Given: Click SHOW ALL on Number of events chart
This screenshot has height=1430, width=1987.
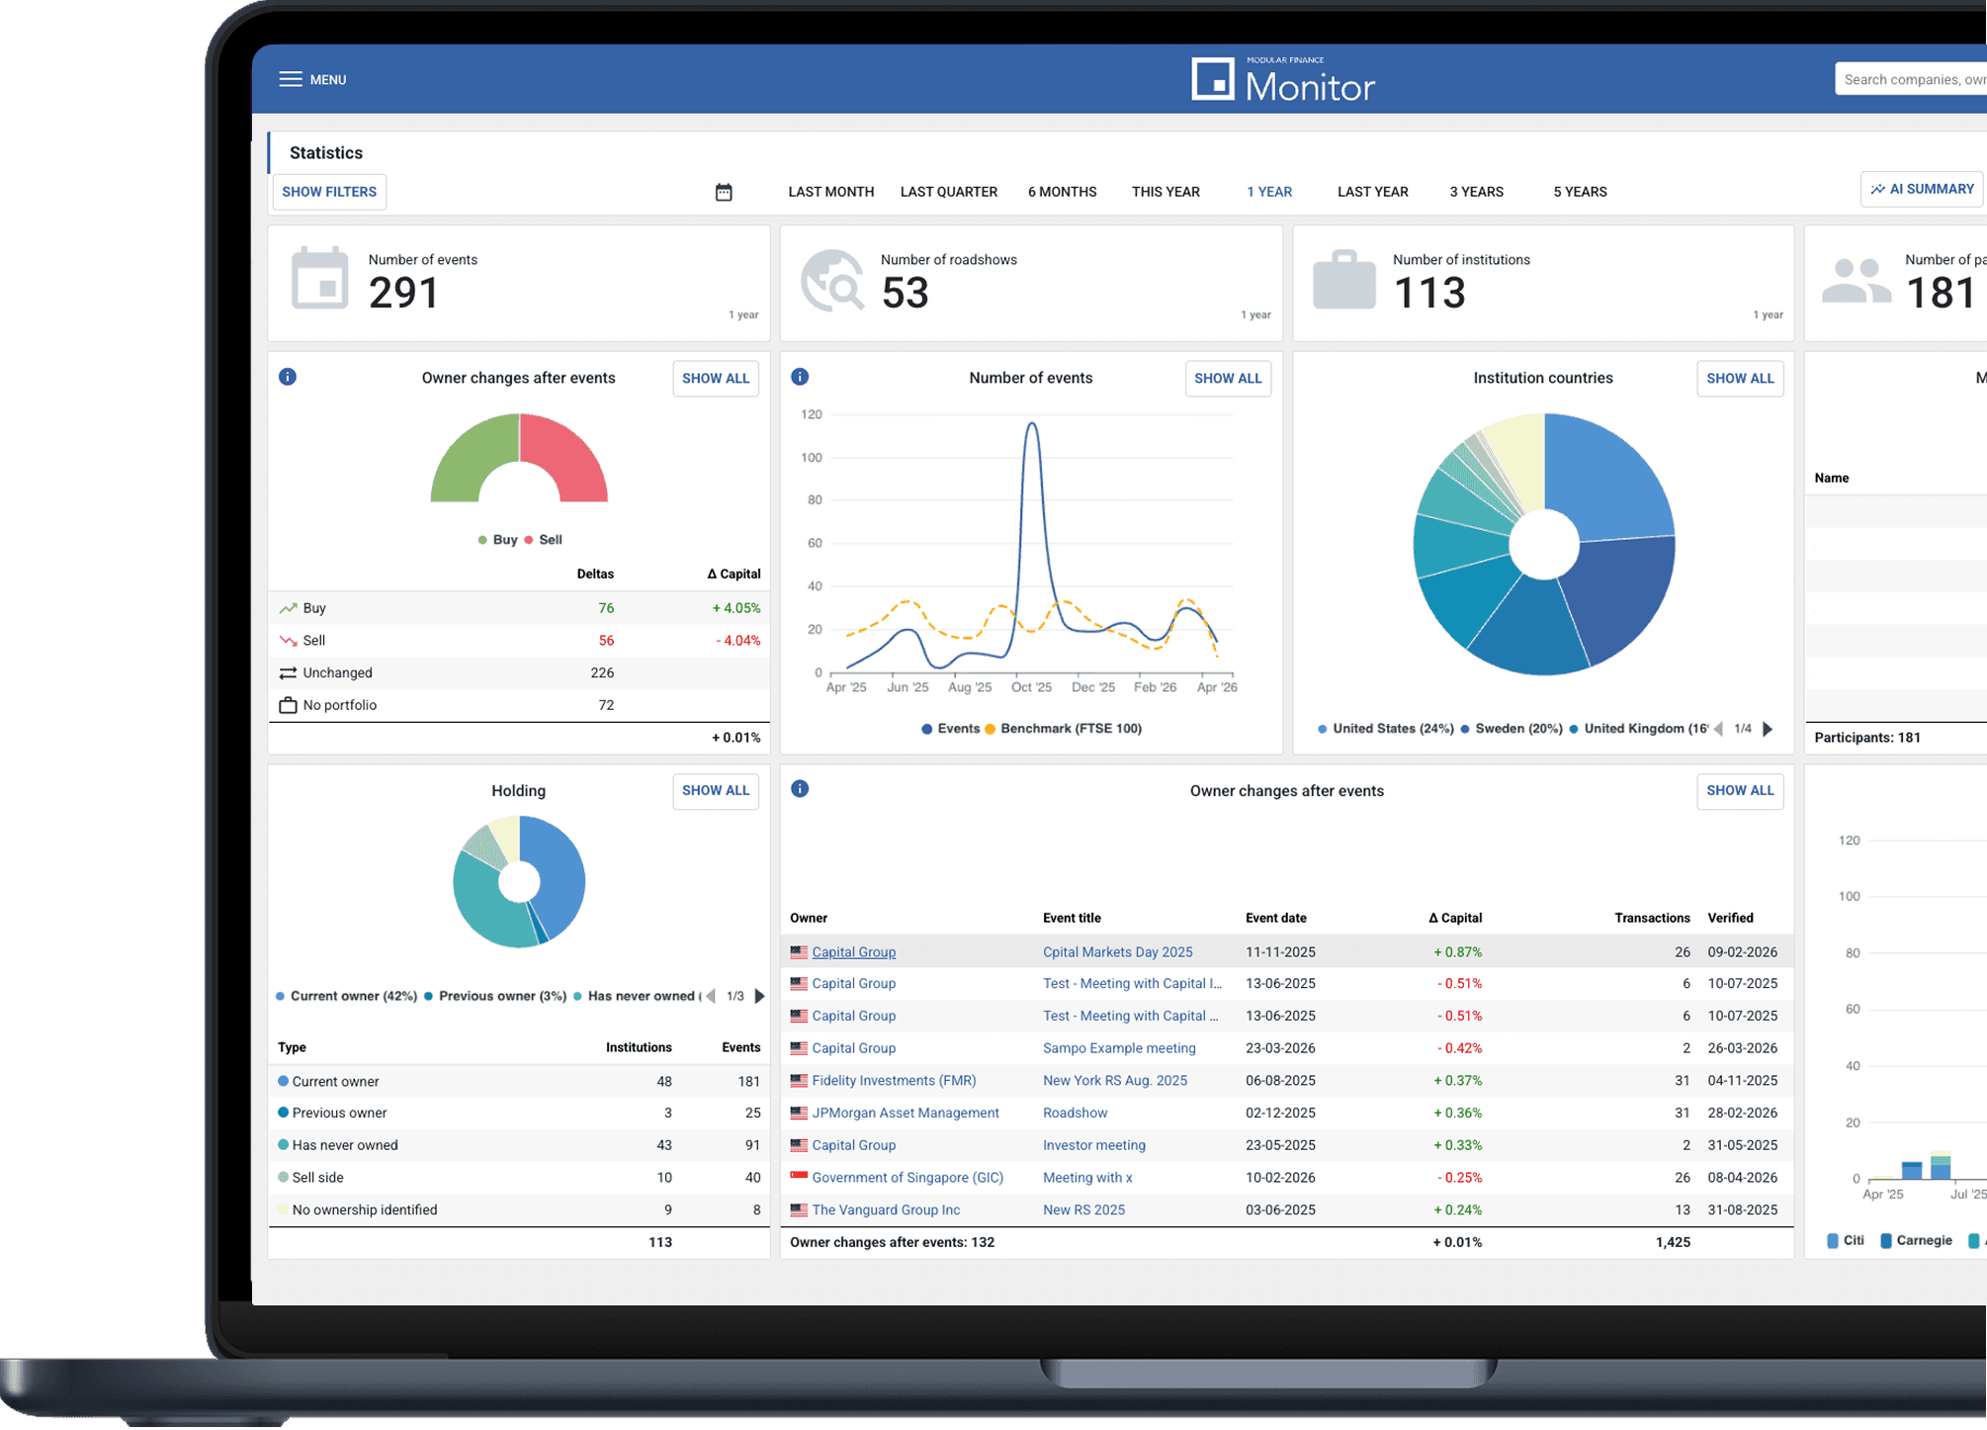Looking at the screenshot, I should pos(1228,379).
